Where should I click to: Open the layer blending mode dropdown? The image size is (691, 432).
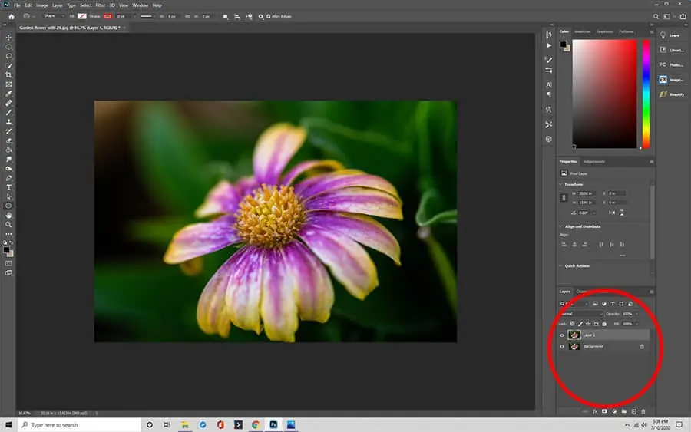581,314
